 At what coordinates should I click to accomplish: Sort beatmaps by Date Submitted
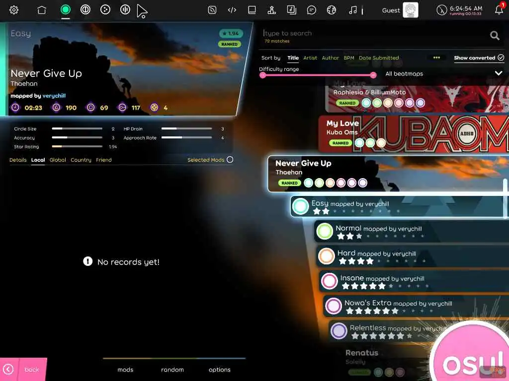pyautogui.click(x=379, y=58)
